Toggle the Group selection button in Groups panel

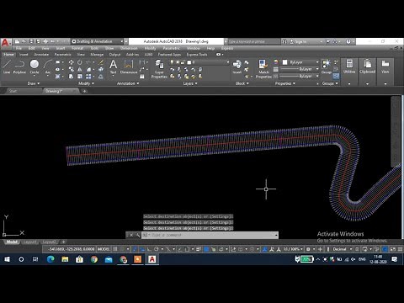336,76
